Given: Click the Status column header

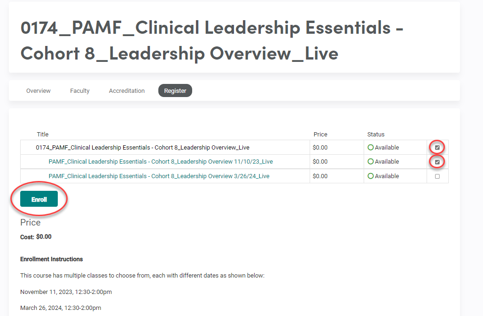Looking at the screenshot, I should point(376,135).
